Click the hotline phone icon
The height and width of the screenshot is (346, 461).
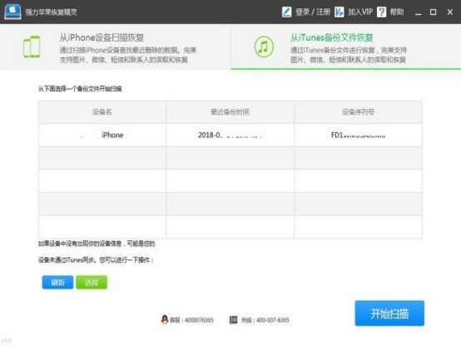(x=234, y=320)
